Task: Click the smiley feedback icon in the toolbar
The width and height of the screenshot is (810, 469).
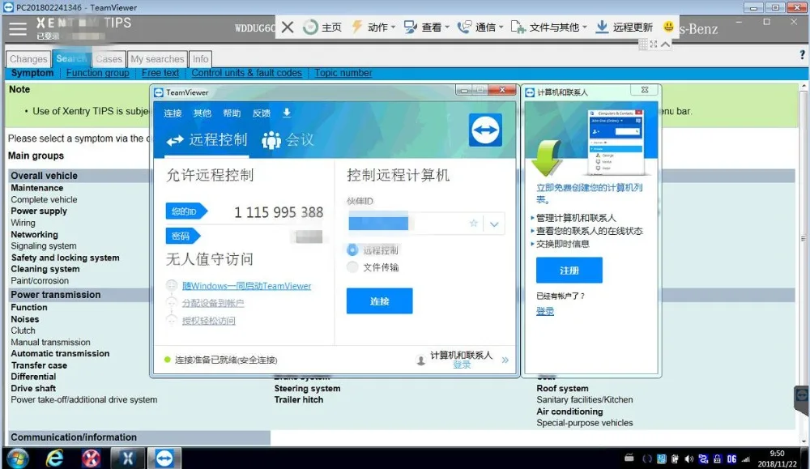Action: pos(668,27)
